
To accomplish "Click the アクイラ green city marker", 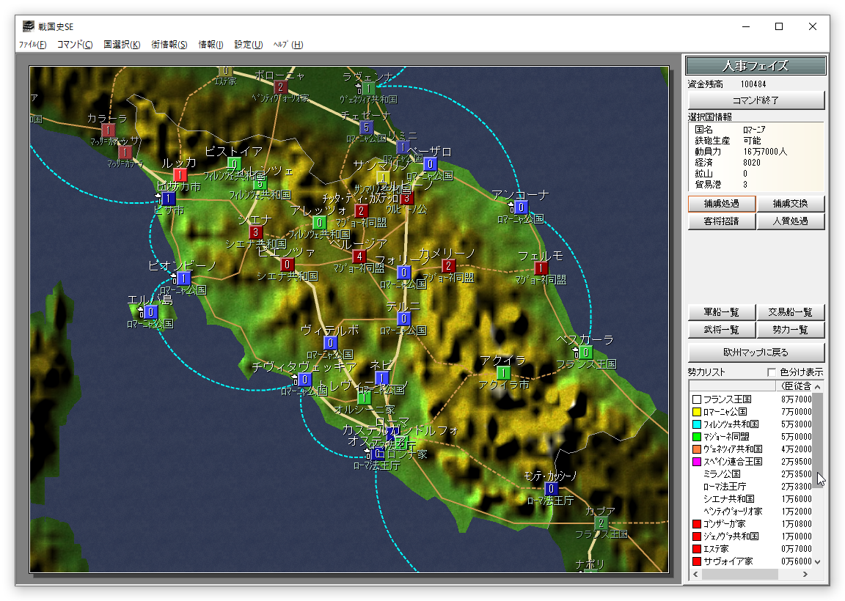I will point(503,373).
